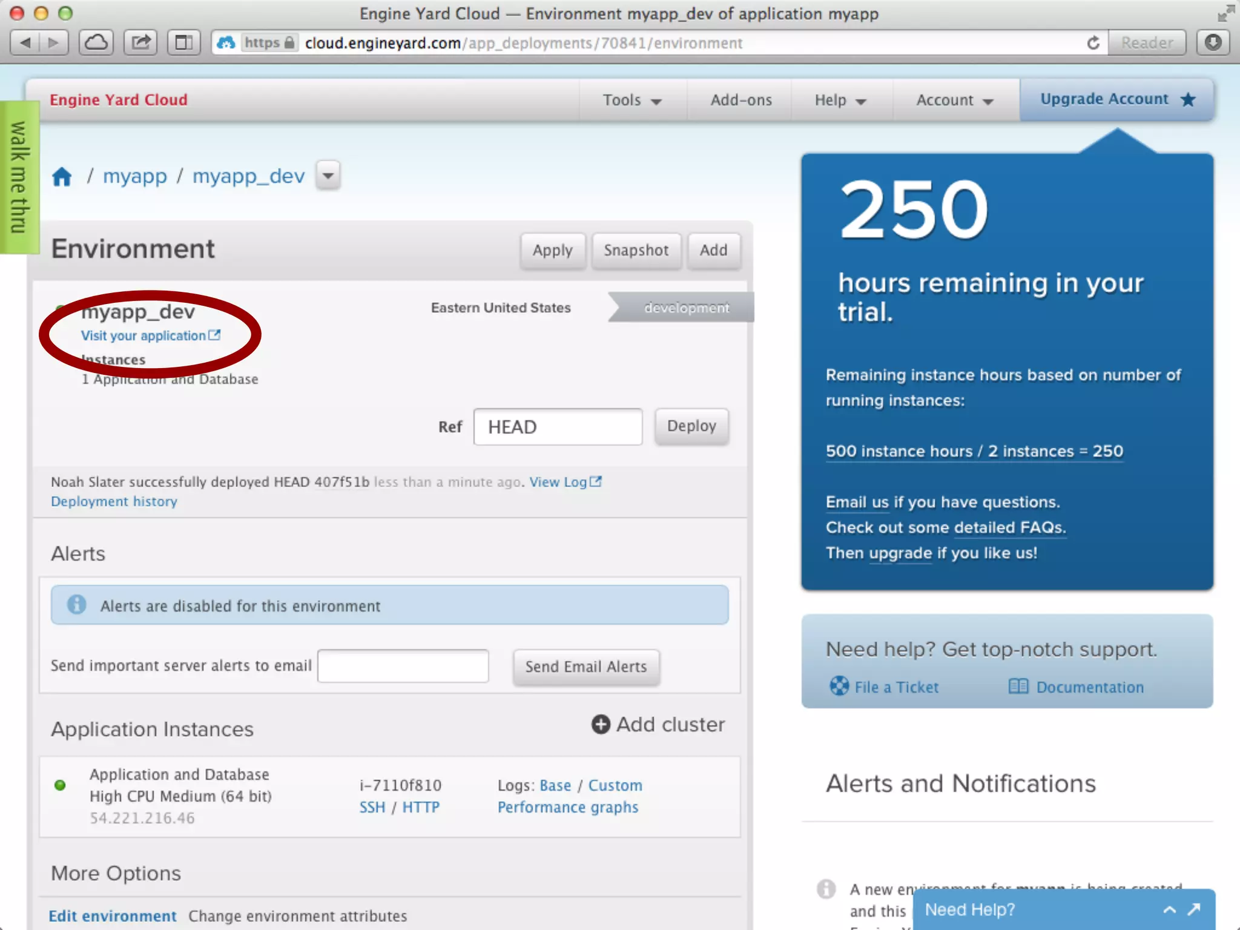Click the browser back arrow

[x=25, y=42]
